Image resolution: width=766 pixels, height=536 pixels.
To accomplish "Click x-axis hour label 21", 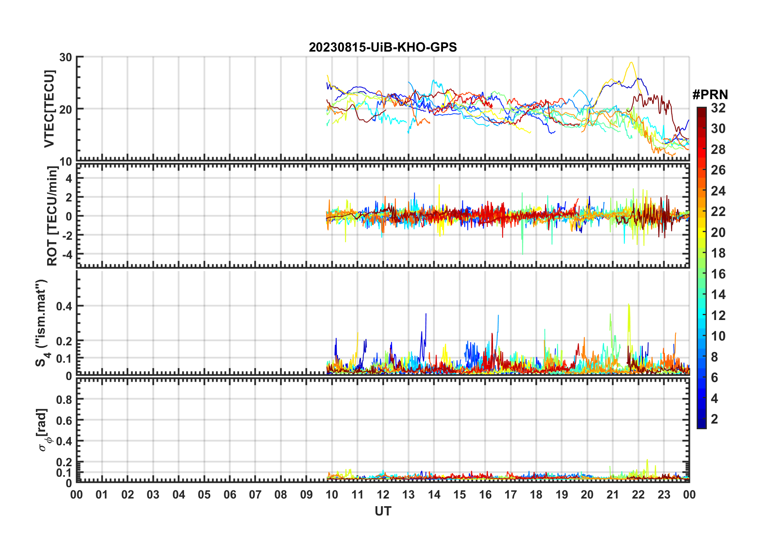I will (x=613, y=494).
